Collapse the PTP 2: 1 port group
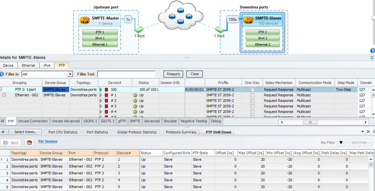 pos(1,90)
